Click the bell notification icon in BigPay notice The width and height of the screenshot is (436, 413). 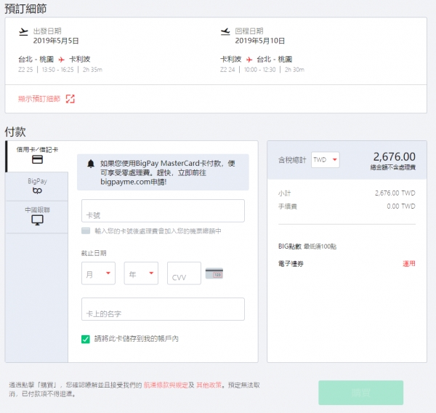pyautogui.click(x=91, y=164)
